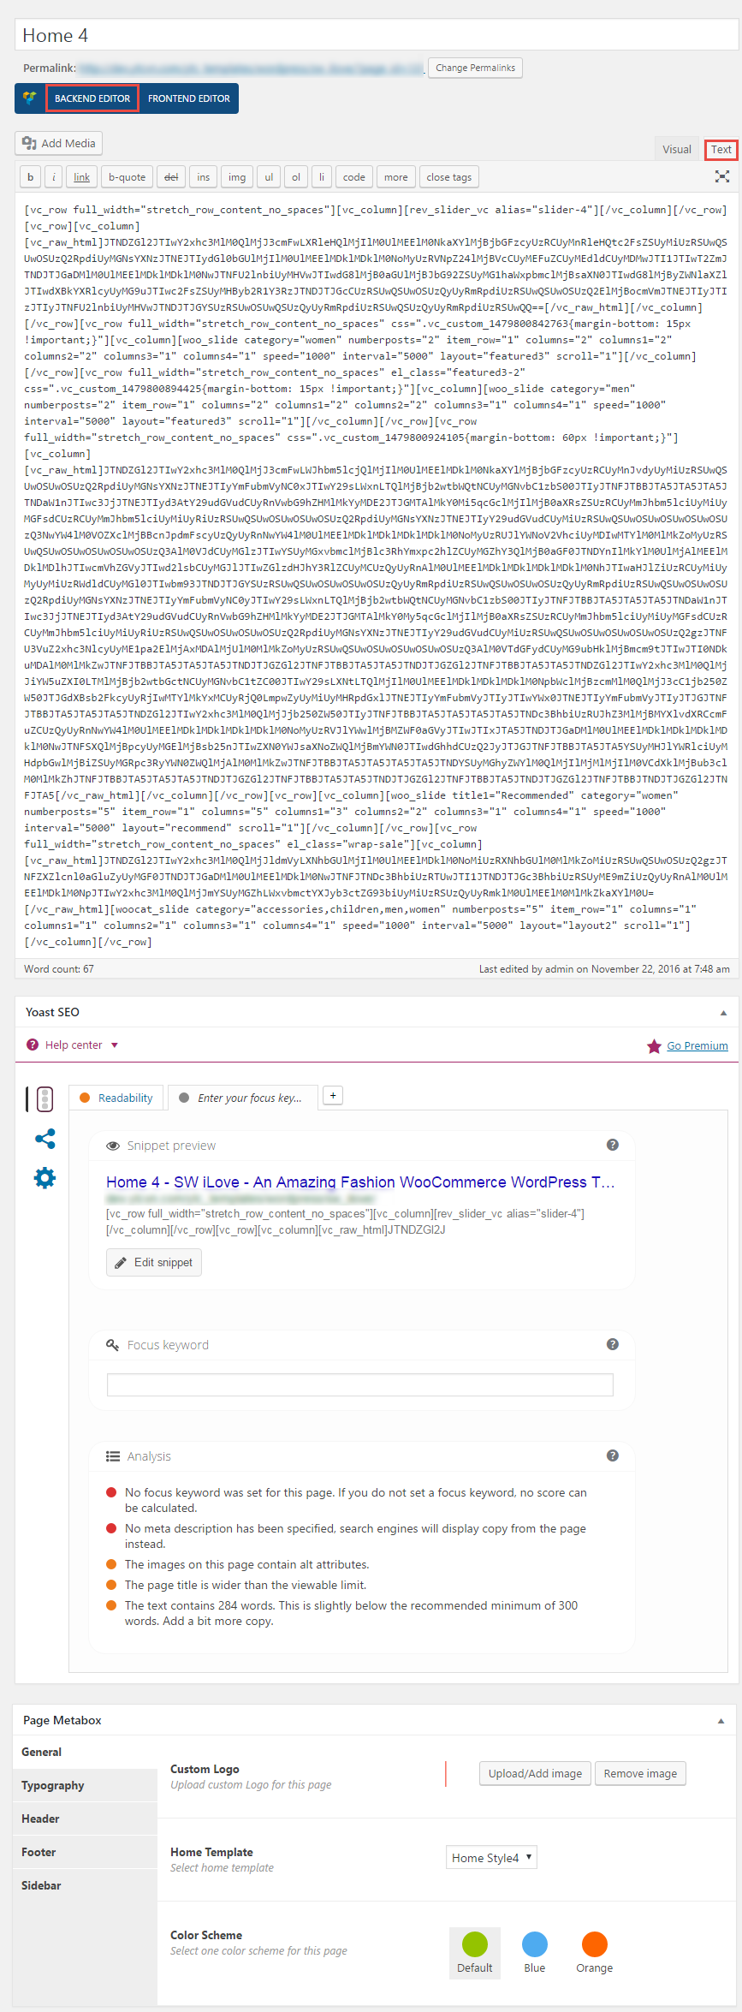Open the Home Template dropdown
742x2012 pixels.
(x=491, y=1858)
